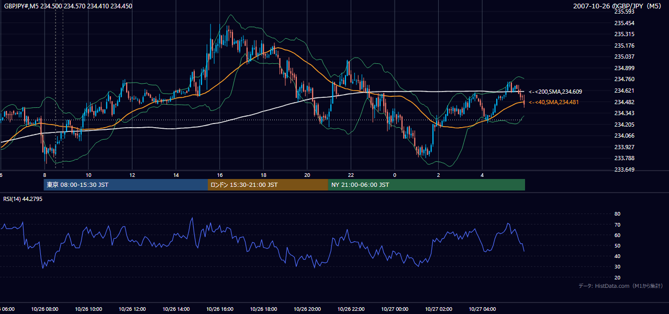Click hour tick 18 on chart time axis

[263, 175]
